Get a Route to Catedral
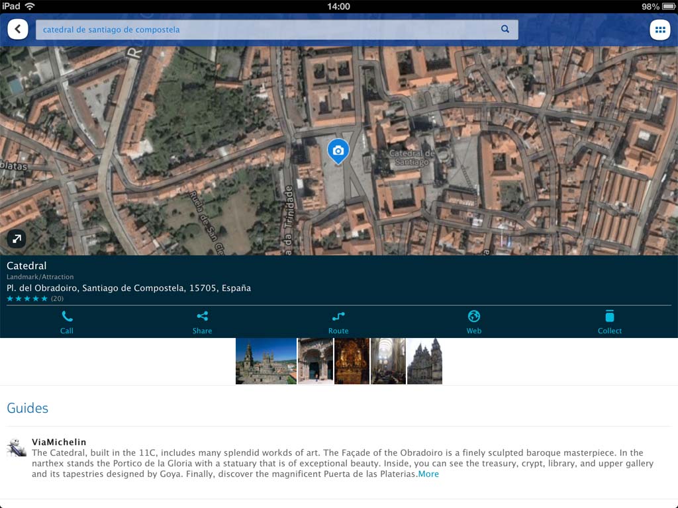Image resolution: width=678 pixels, height=508 pixels. [x=338, y=322]
